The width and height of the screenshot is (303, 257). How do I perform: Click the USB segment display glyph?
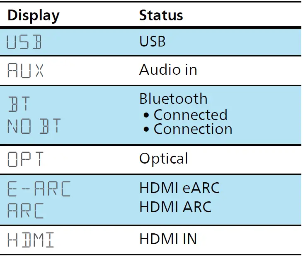(x=25, y=43)
